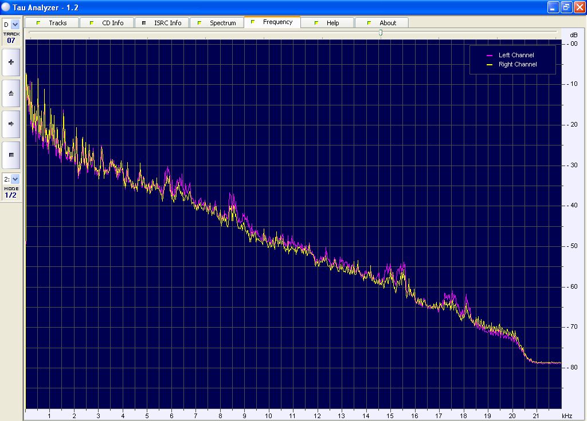
Task: Click the right arrow button
Action: pos(11,124)
